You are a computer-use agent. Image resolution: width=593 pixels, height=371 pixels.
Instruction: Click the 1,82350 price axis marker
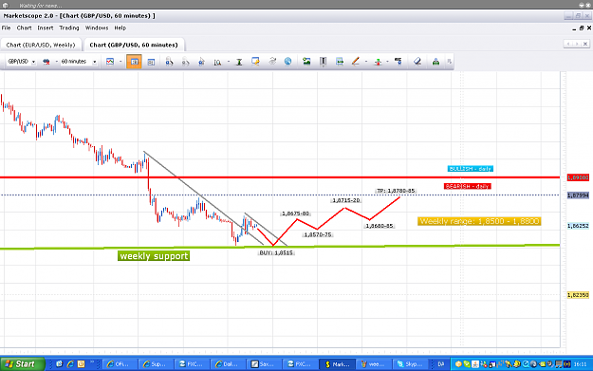coord(578,294)
